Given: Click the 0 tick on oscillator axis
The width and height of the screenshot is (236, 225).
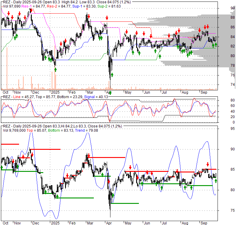Looking at the screenshot, I should pos(234,122).
